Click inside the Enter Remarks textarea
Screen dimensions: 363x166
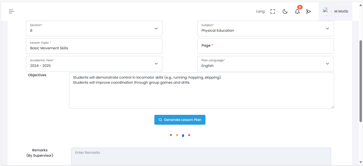tap(201, 156)
